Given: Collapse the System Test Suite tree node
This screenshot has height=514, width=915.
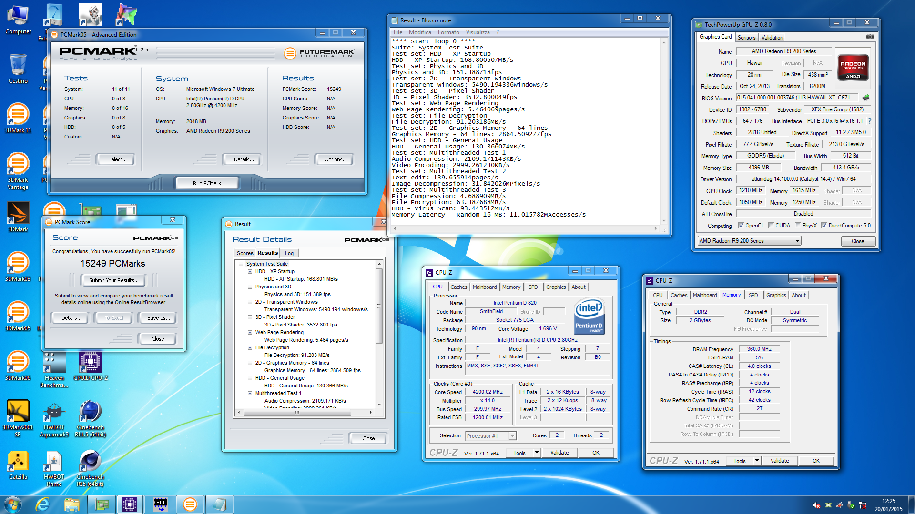Looking at the screenshot, I should pos(241,264).
